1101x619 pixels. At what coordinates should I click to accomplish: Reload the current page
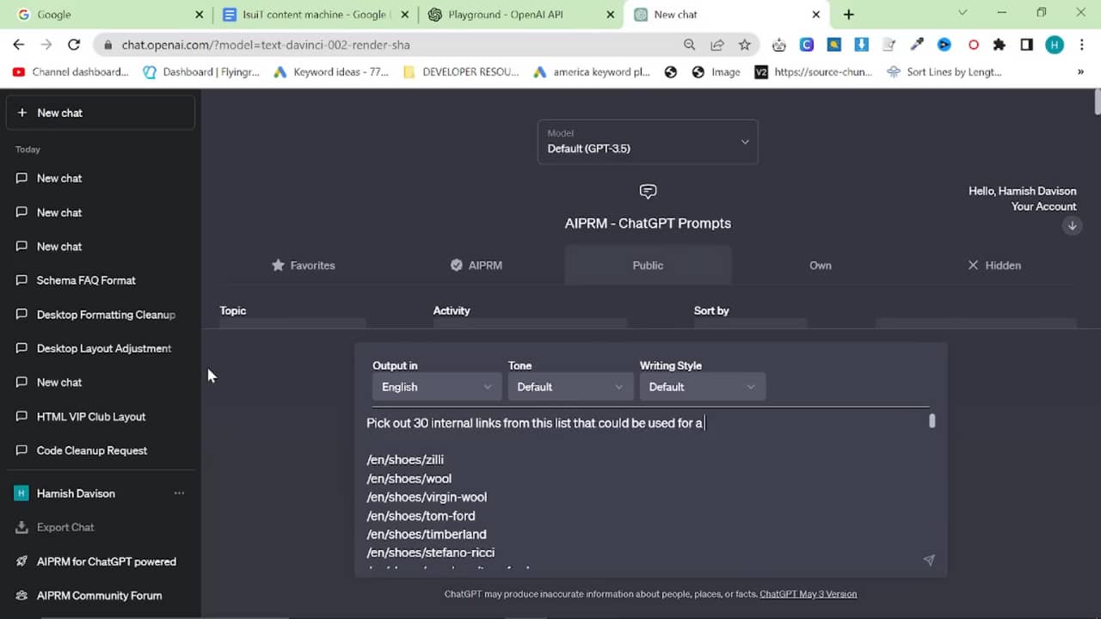click(74, 45)
